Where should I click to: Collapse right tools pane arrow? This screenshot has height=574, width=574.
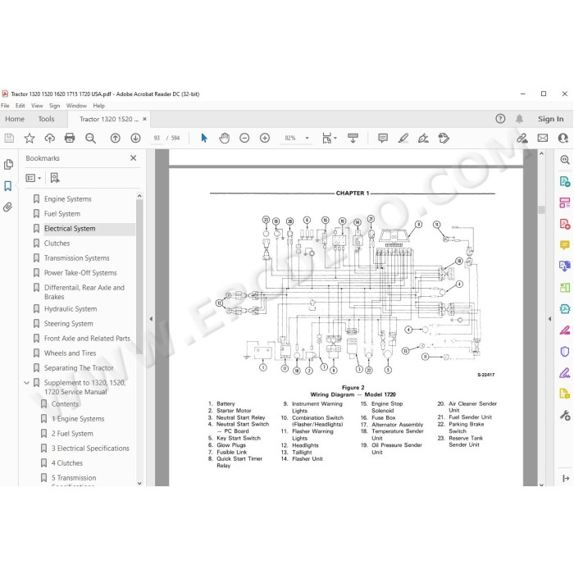pyautogui.click(x=549, y=319)
